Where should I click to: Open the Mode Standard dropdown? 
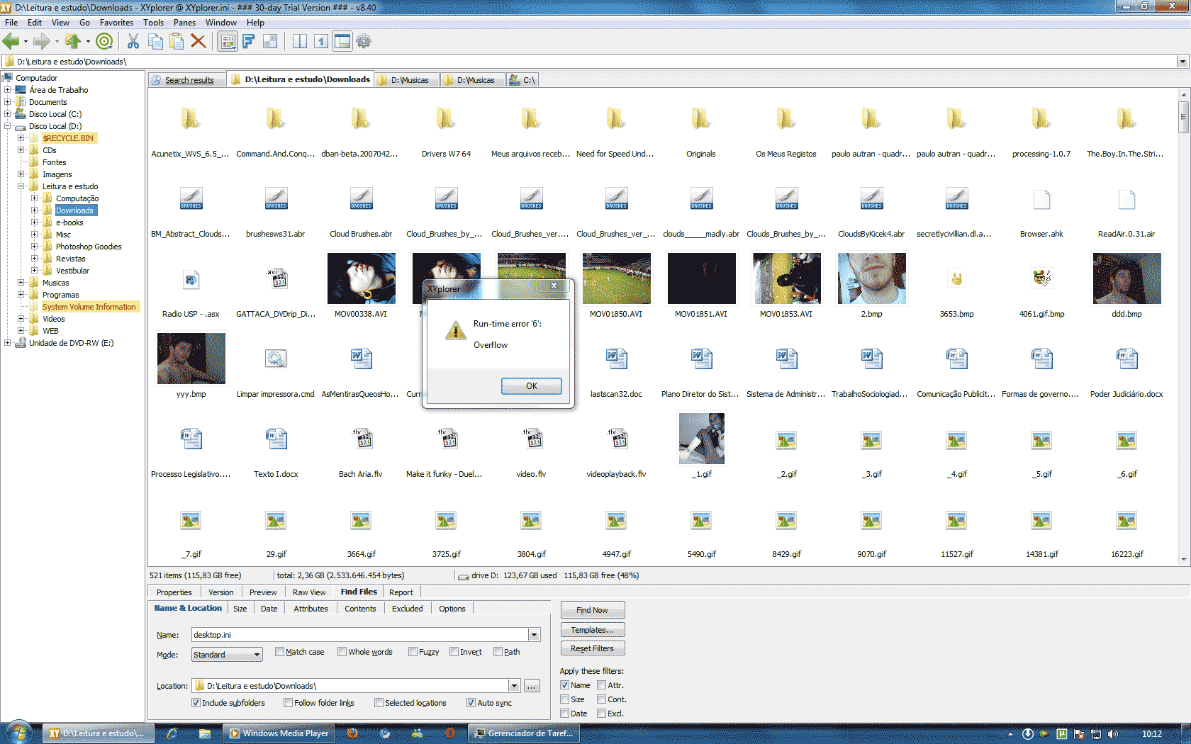[257, 655]
